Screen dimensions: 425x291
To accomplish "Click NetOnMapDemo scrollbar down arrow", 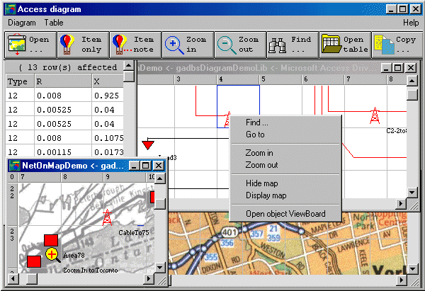I will pos(160,268).
